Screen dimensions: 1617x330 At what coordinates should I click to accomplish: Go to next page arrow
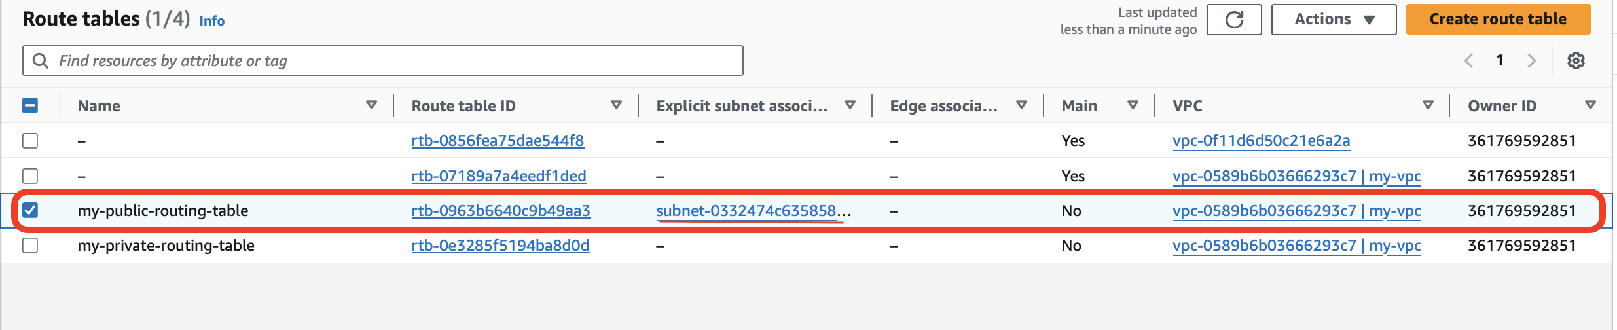(x=1531, y=61)
